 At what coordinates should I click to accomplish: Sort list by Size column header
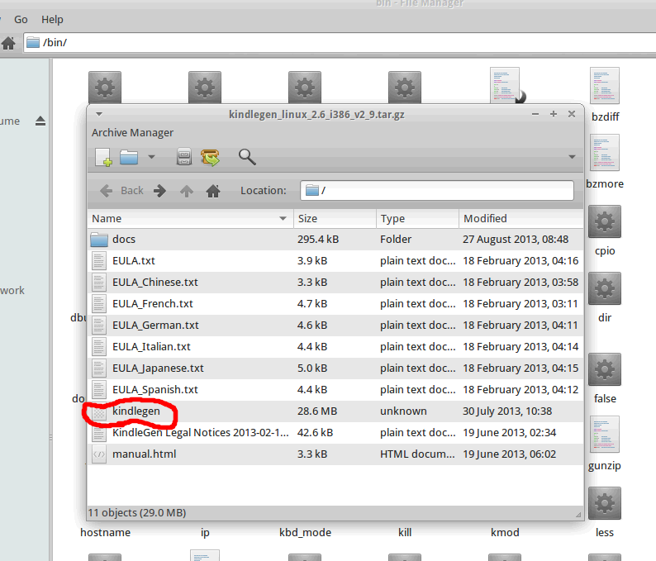point(335,219)
